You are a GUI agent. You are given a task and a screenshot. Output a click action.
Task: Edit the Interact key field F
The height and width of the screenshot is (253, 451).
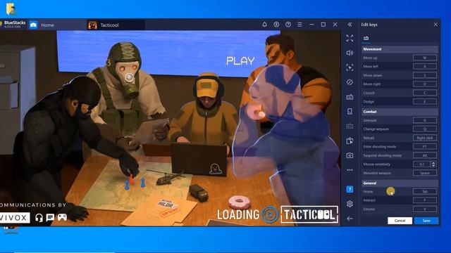click(425, 200)
